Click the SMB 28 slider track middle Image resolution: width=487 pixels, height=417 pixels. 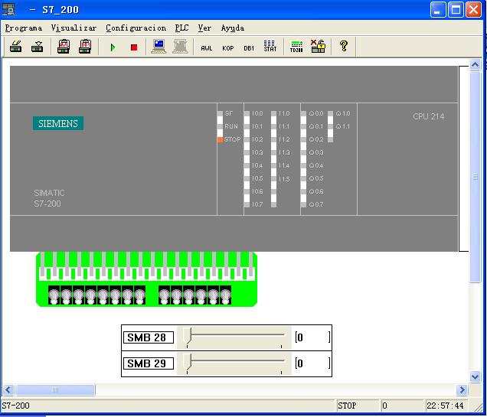tap(234, 334)
